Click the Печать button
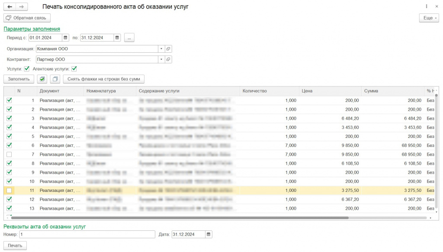The width and height of the screenshot is (443, 252). tap(15, 246)
